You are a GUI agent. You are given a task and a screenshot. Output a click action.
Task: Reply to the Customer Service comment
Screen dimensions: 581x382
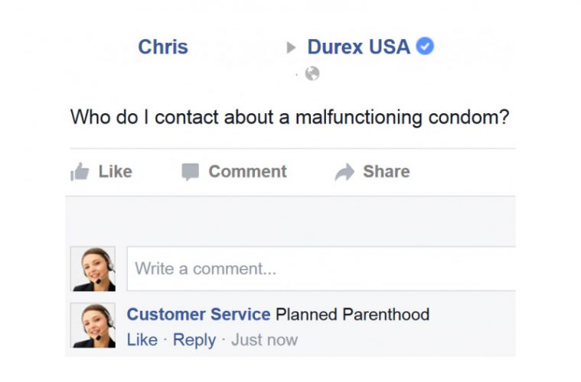pyautogui.click(x=194, y=340)
